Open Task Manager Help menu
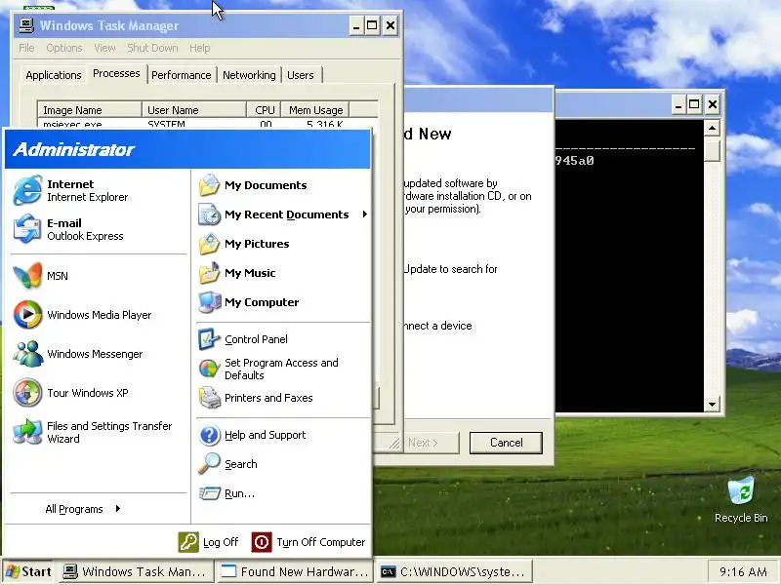 pos(200,48)
